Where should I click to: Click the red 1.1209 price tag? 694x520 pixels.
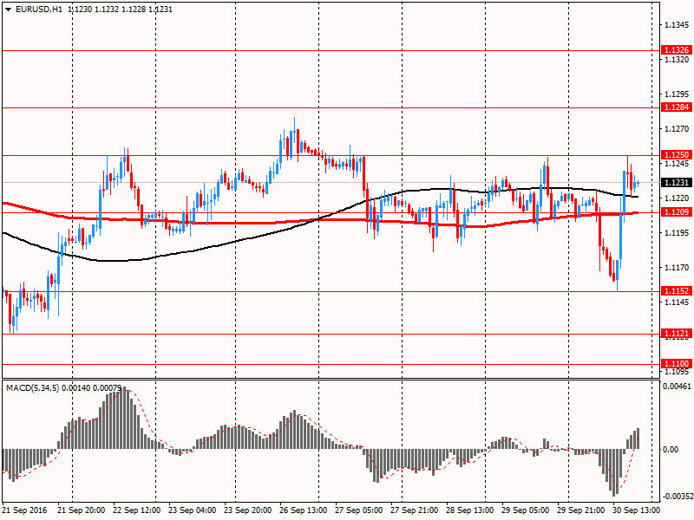pyautogui.click(x=676, y=212)
